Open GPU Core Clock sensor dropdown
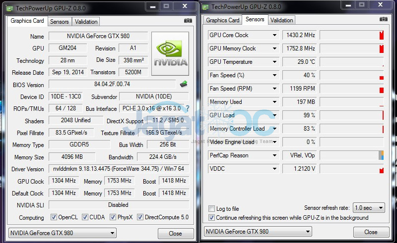 pos(274,35)
